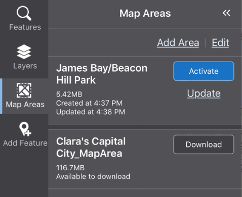Click the Created at 4:37 PM text

89,103
